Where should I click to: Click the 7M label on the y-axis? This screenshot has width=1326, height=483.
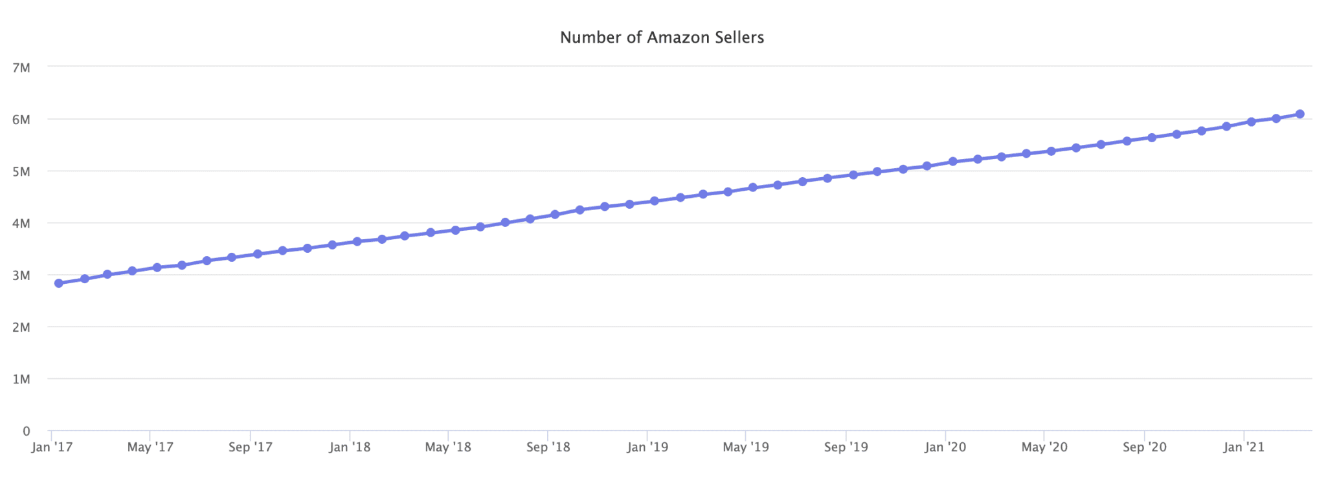point(21,67)
